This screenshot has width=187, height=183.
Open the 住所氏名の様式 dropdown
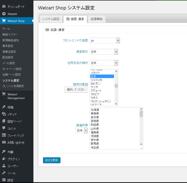[104, 63]
